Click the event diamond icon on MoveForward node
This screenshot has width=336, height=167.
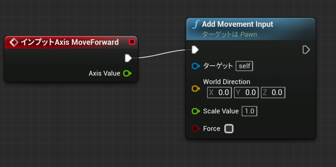pyautogui.click(x=14, y=42)
